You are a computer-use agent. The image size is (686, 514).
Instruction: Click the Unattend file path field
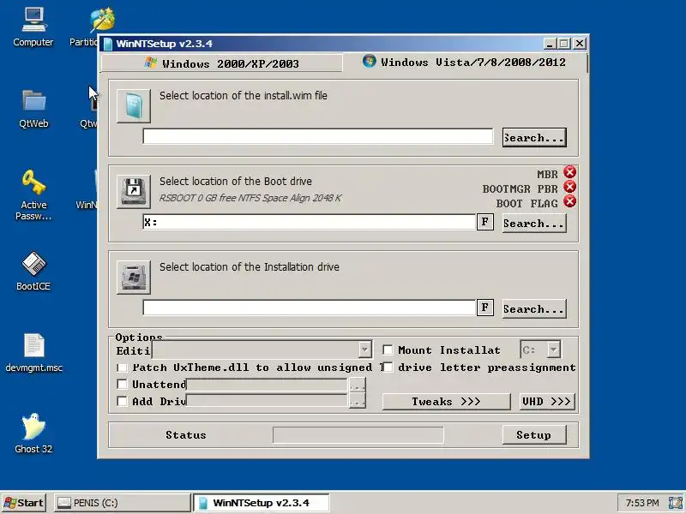[267, 385]
